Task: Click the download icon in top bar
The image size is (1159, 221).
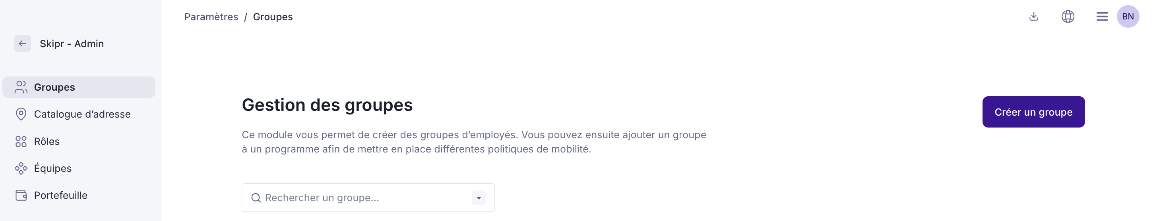Action: point(1033,17)
